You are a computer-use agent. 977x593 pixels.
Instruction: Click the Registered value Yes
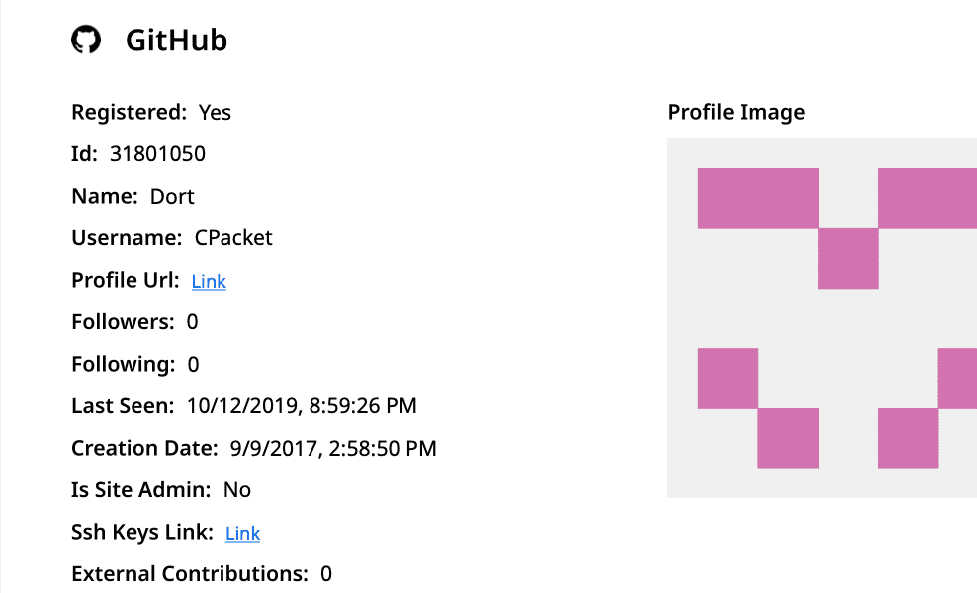pyautogui.click(x=215, y=112)
